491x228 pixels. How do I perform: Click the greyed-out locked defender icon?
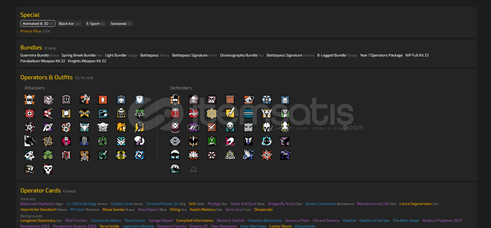coord(193,169)
